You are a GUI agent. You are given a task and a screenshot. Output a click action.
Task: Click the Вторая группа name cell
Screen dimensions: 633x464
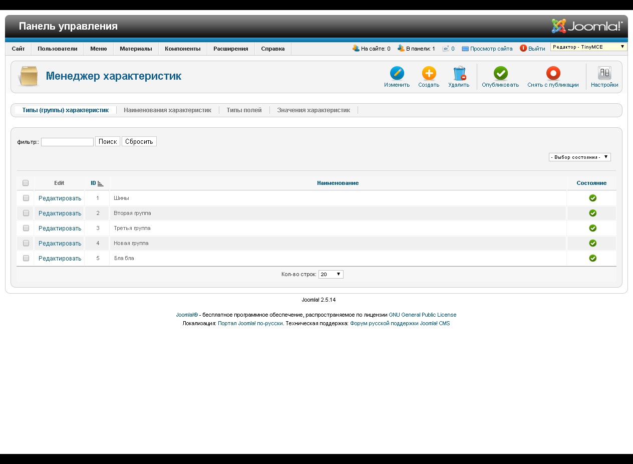(x=338, y=213)
